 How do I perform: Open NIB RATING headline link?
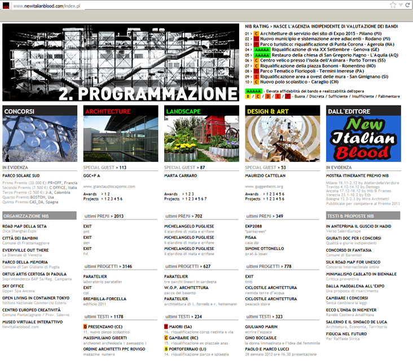pos(322,27)
